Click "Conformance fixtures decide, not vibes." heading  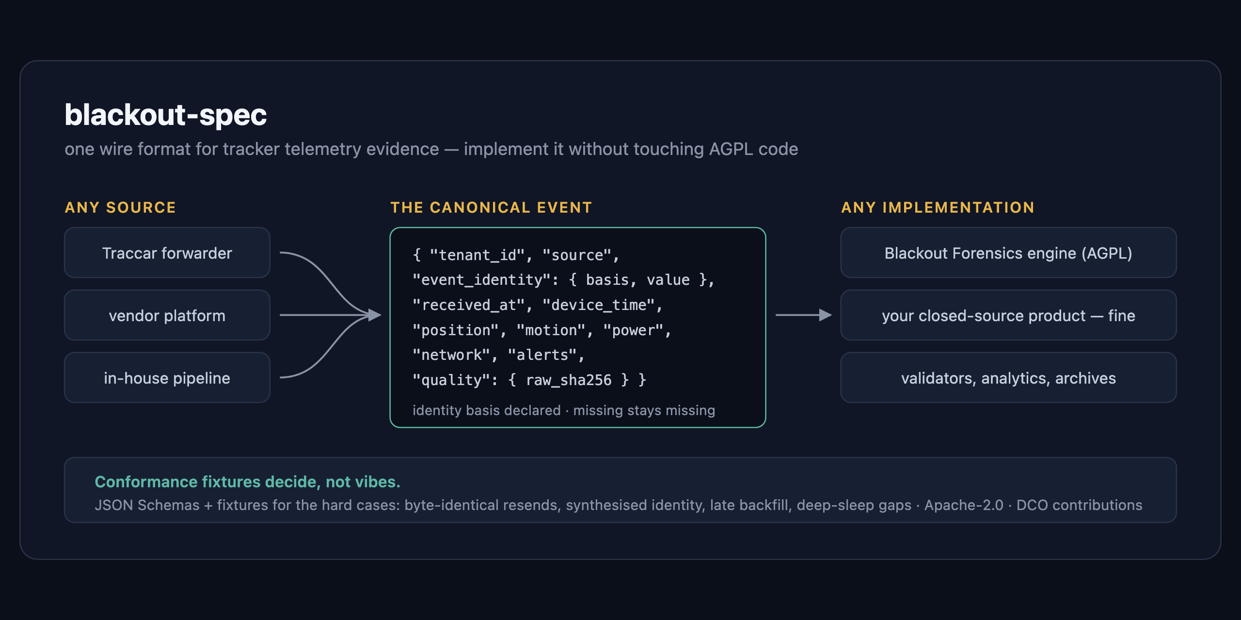(x=247, y=482)
